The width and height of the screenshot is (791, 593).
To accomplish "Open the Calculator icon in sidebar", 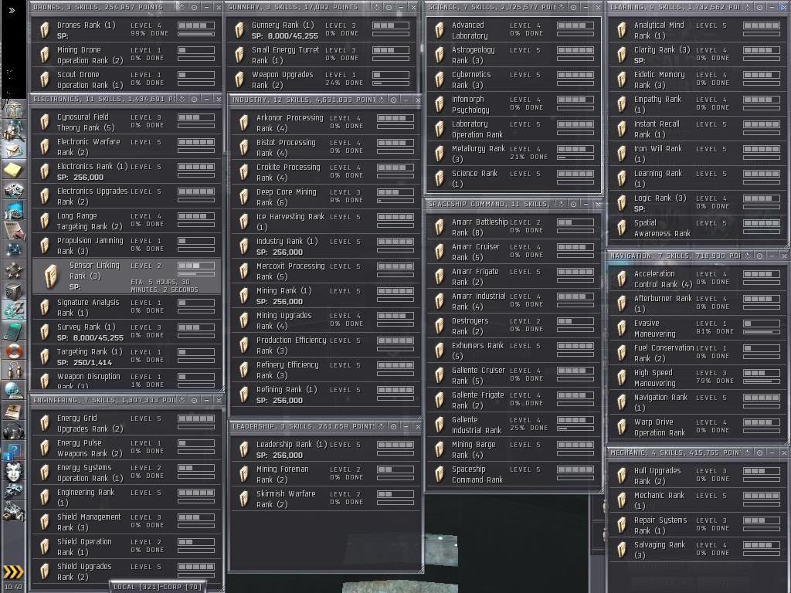I will coord(14,331).
